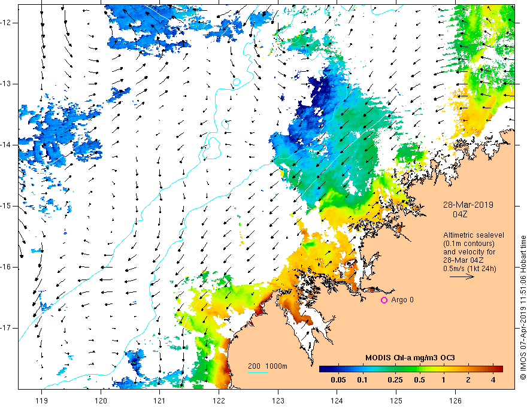This screenshot has width=527, height=407.
Task: Click the longitude label '119'
Action: (42, 401)
